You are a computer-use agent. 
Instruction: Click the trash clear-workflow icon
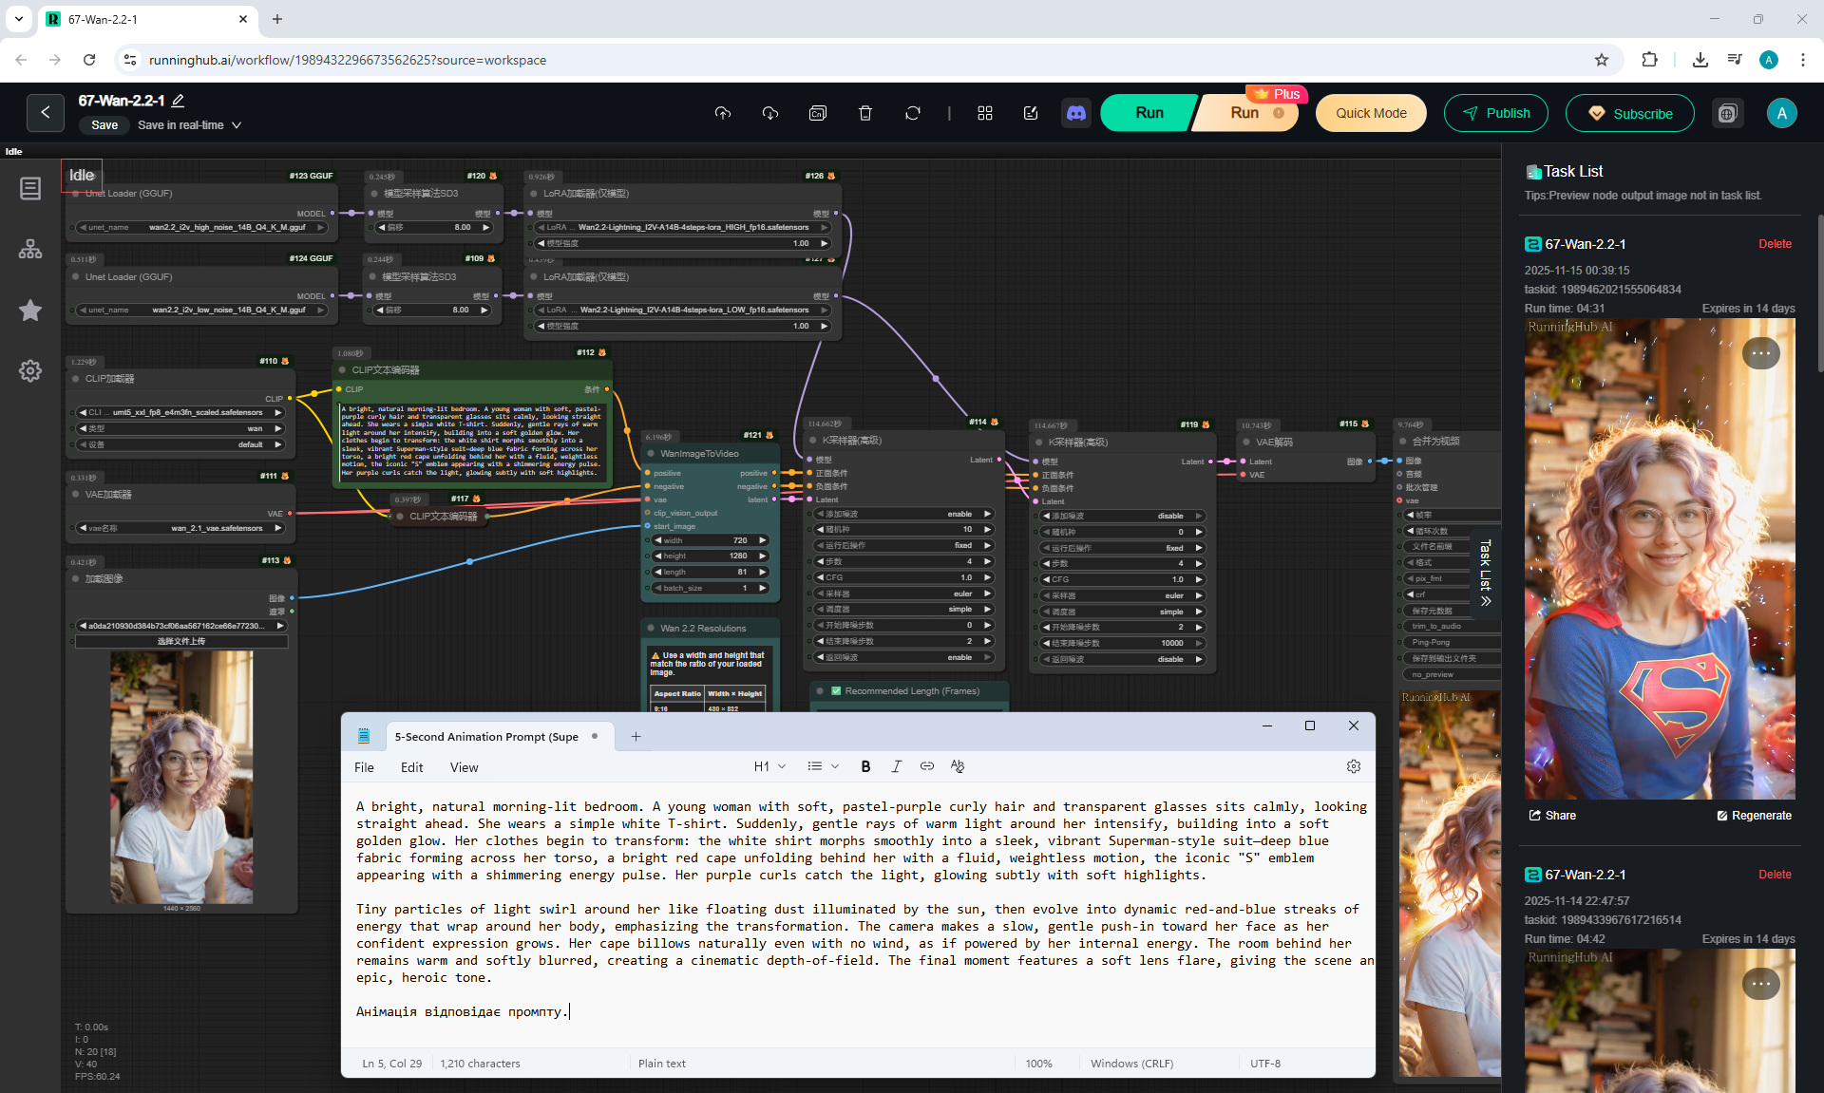point(864,113)
